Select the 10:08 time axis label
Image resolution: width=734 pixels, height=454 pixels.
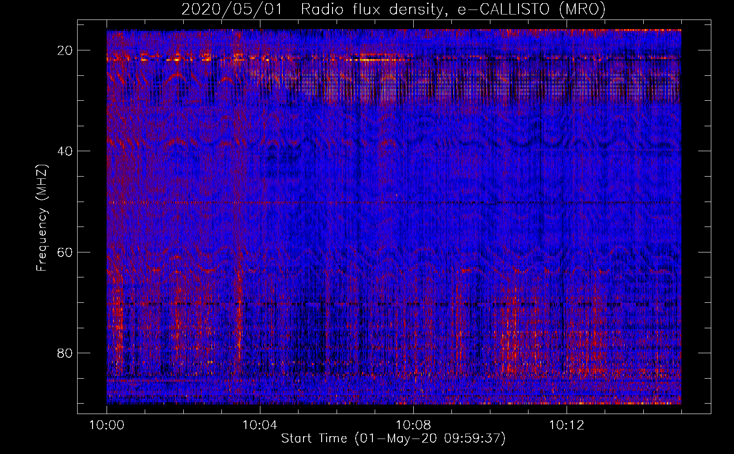pos(413,425)
